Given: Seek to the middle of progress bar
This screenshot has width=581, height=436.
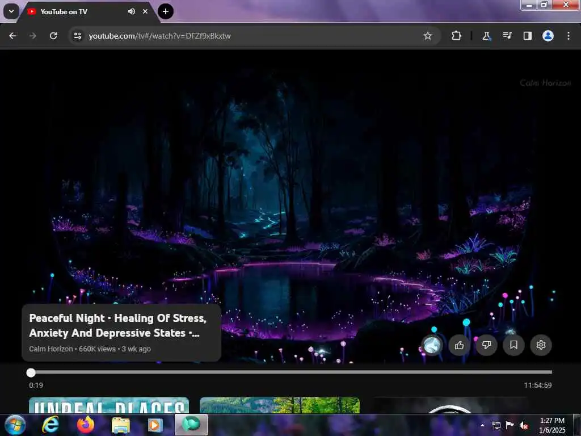Looking at the screenshot, I should point(290,372).
